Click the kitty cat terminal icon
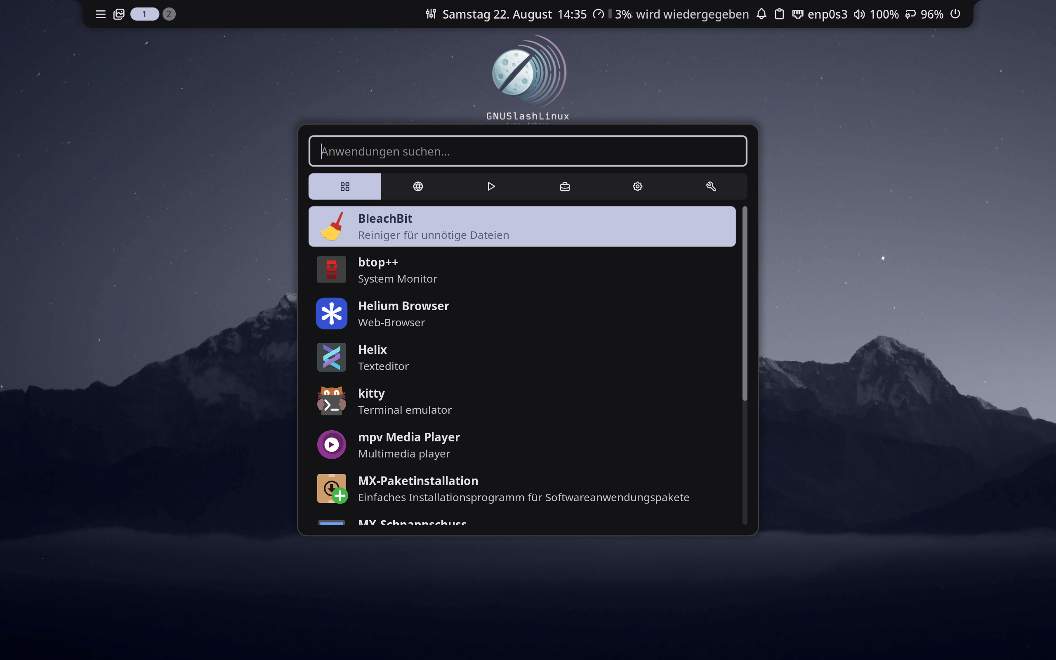 (x=332, y=401)
